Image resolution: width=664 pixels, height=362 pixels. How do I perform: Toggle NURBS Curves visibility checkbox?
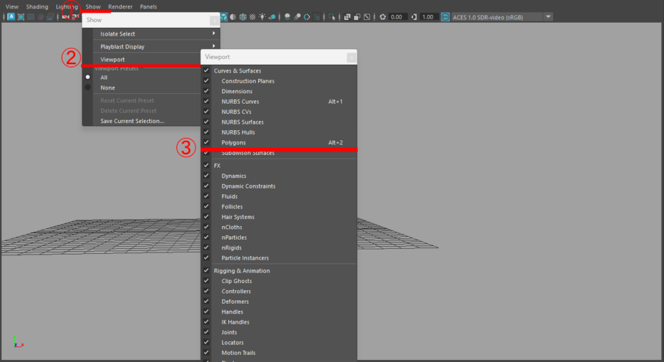click(x=206, y=102)
